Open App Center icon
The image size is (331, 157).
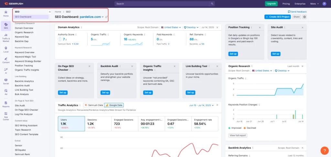coord(6,116)
